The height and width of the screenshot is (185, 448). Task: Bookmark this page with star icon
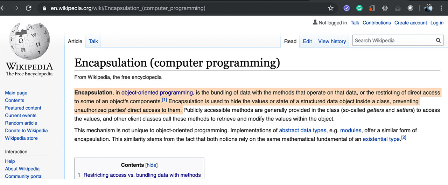click(x=330, y=8)
